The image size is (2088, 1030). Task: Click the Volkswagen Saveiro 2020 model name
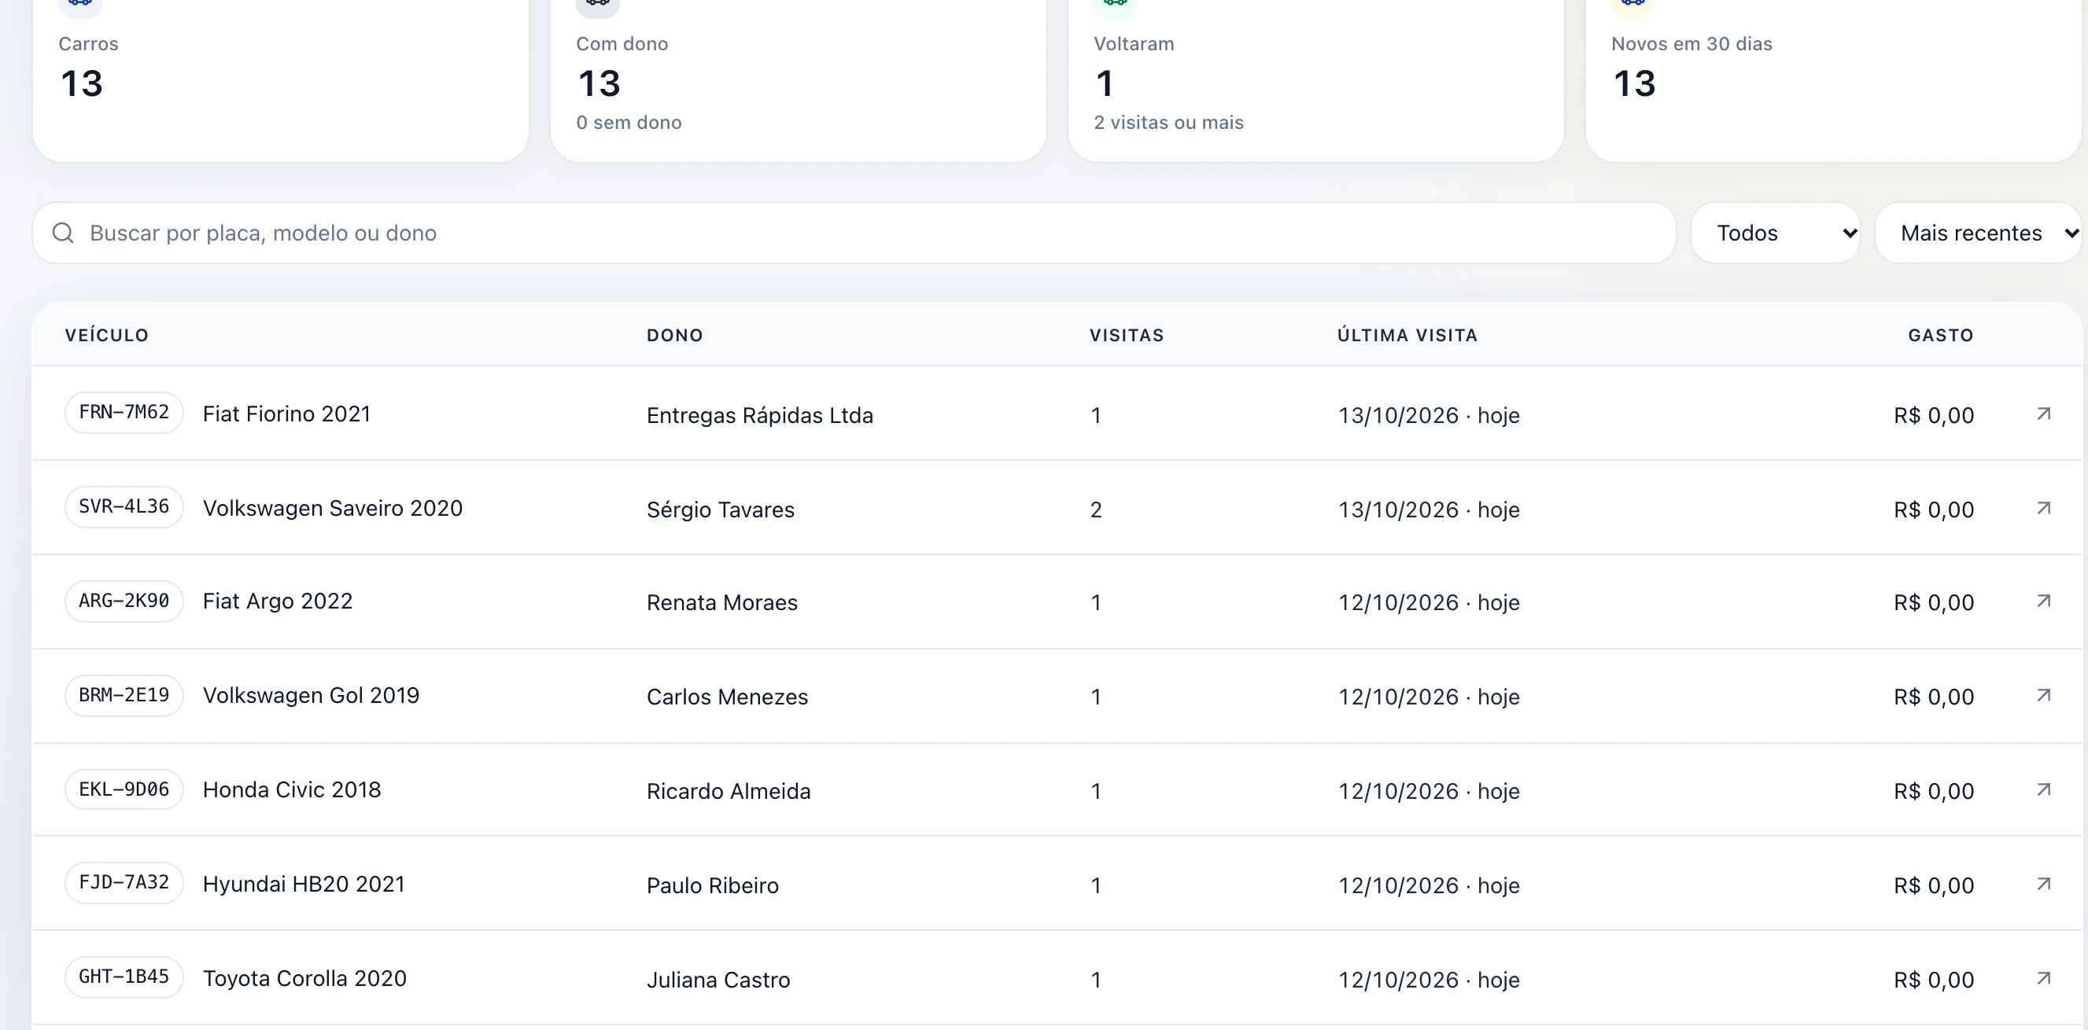pos(332,508)
